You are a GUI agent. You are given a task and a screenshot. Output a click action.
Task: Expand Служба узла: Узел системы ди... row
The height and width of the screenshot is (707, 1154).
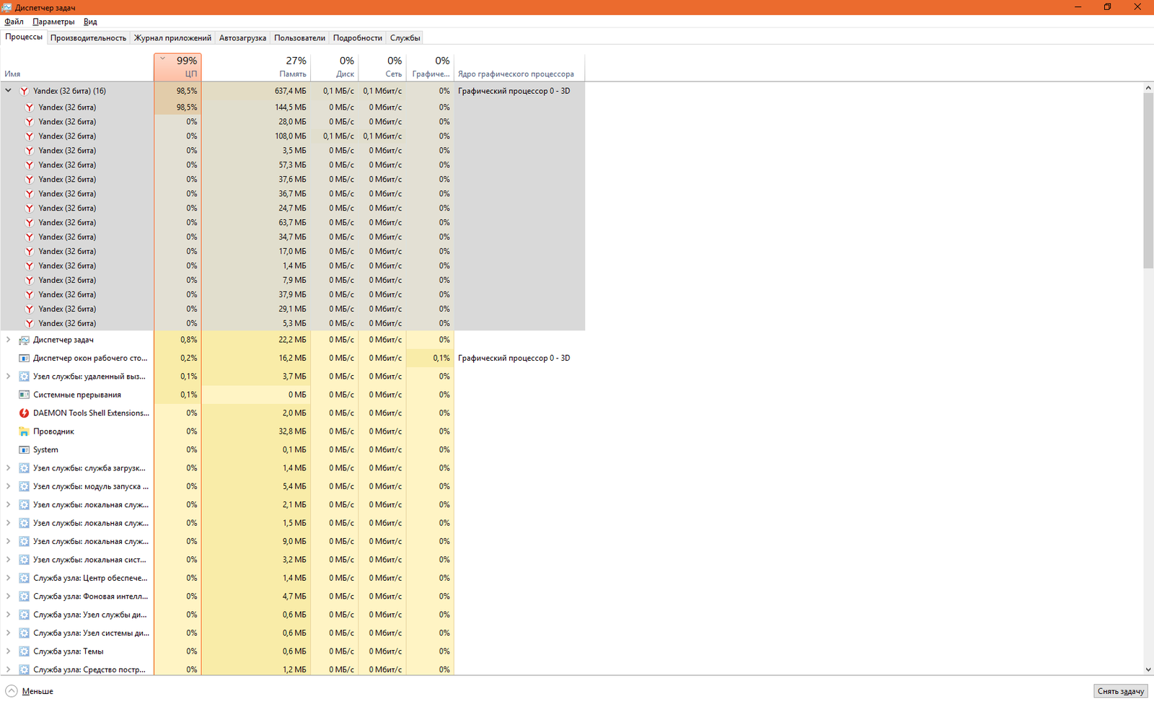click(8, 633)
